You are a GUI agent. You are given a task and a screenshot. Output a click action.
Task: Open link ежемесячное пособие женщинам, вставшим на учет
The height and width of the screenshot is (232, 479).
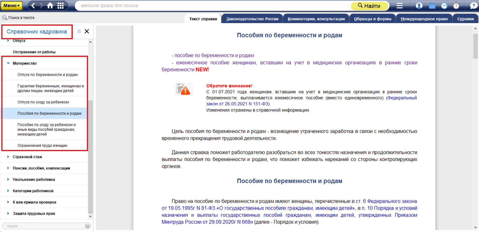click(289, 66)
